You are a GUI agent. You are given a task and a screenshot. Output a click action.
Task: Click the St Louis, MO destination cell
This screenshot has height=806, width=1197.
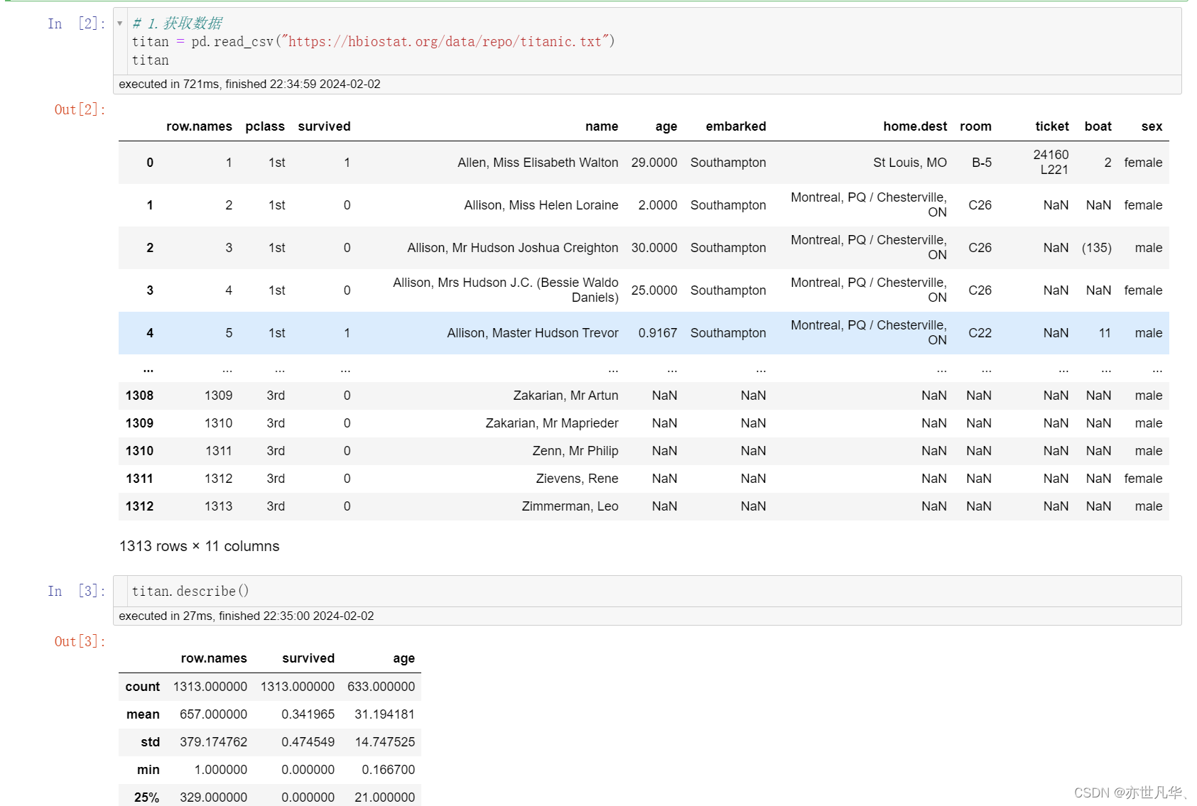click(910, 163)
